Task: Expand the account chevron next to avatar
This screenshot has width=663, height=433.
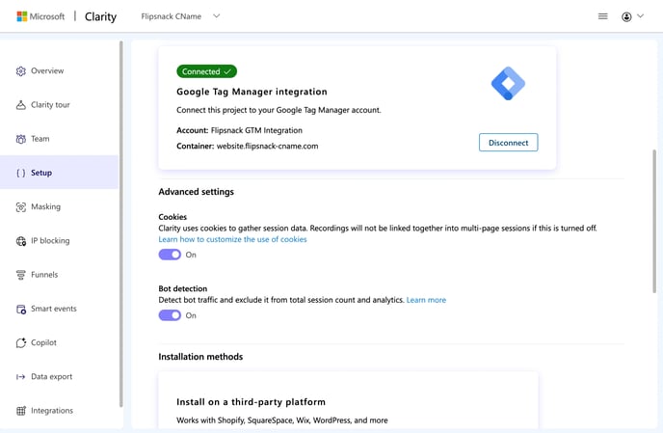Action: (640, 16)
